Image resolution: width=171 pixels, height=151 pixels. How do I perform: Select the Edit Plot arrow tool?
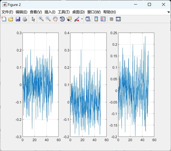tap(33, 19)
